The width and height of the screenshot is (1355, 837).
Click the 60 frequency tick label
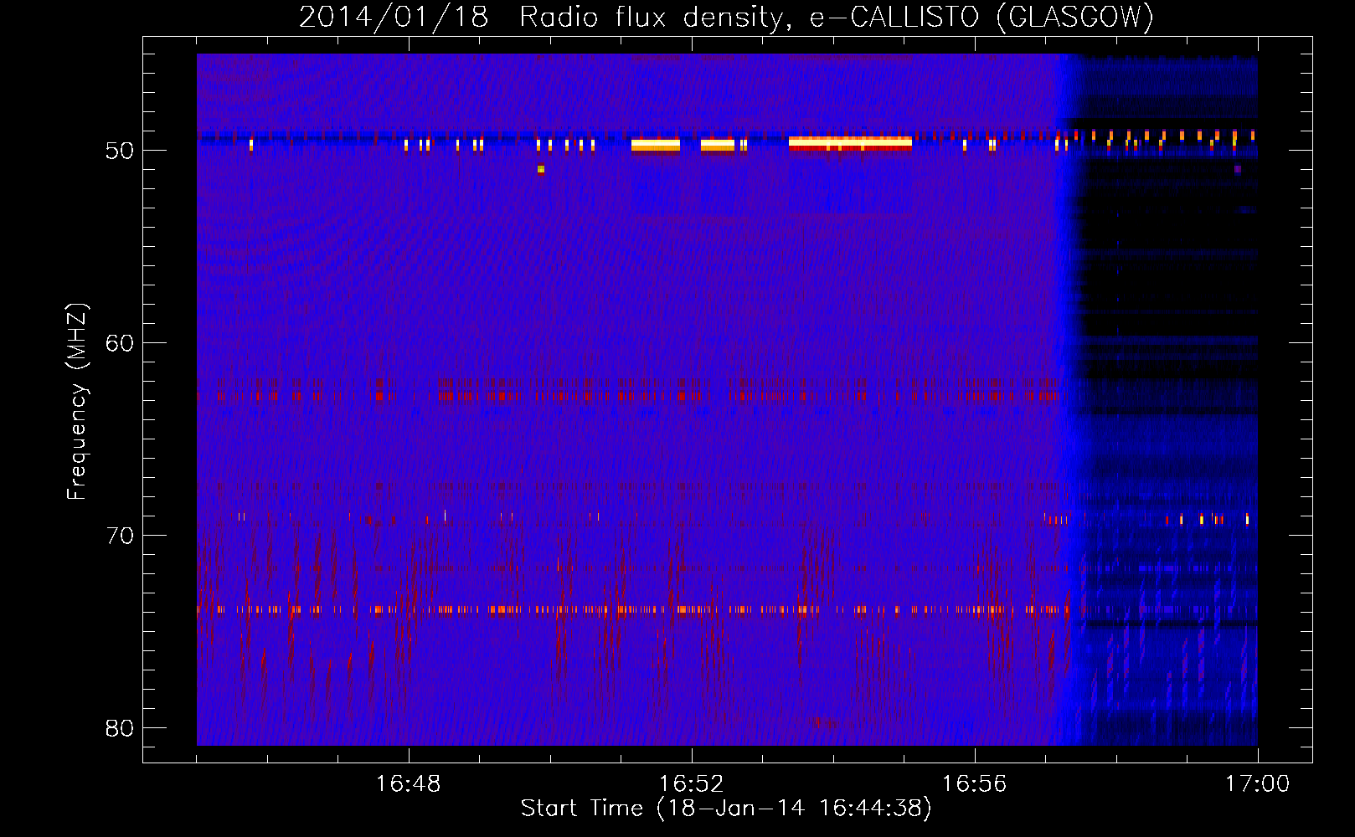120,344
